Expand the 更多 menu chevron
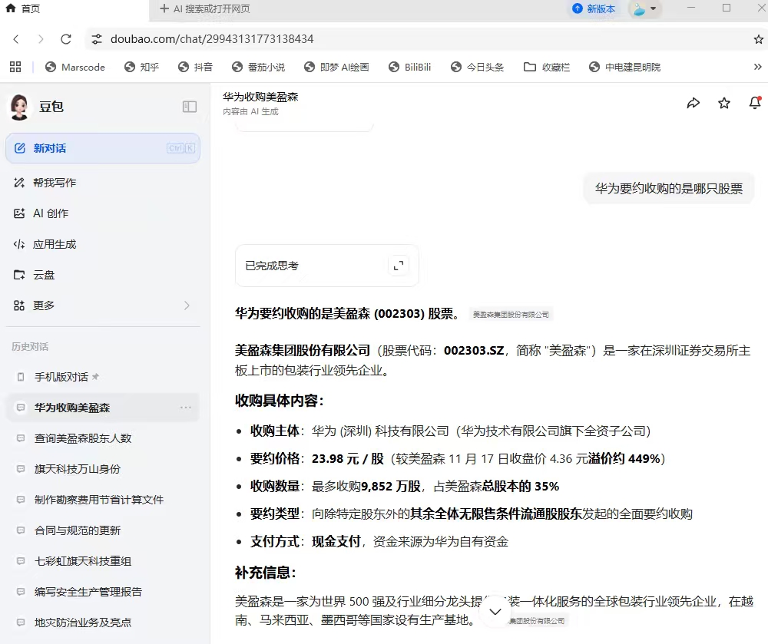Viewport: 768px width, 644px height. click(x=187, y=305)
